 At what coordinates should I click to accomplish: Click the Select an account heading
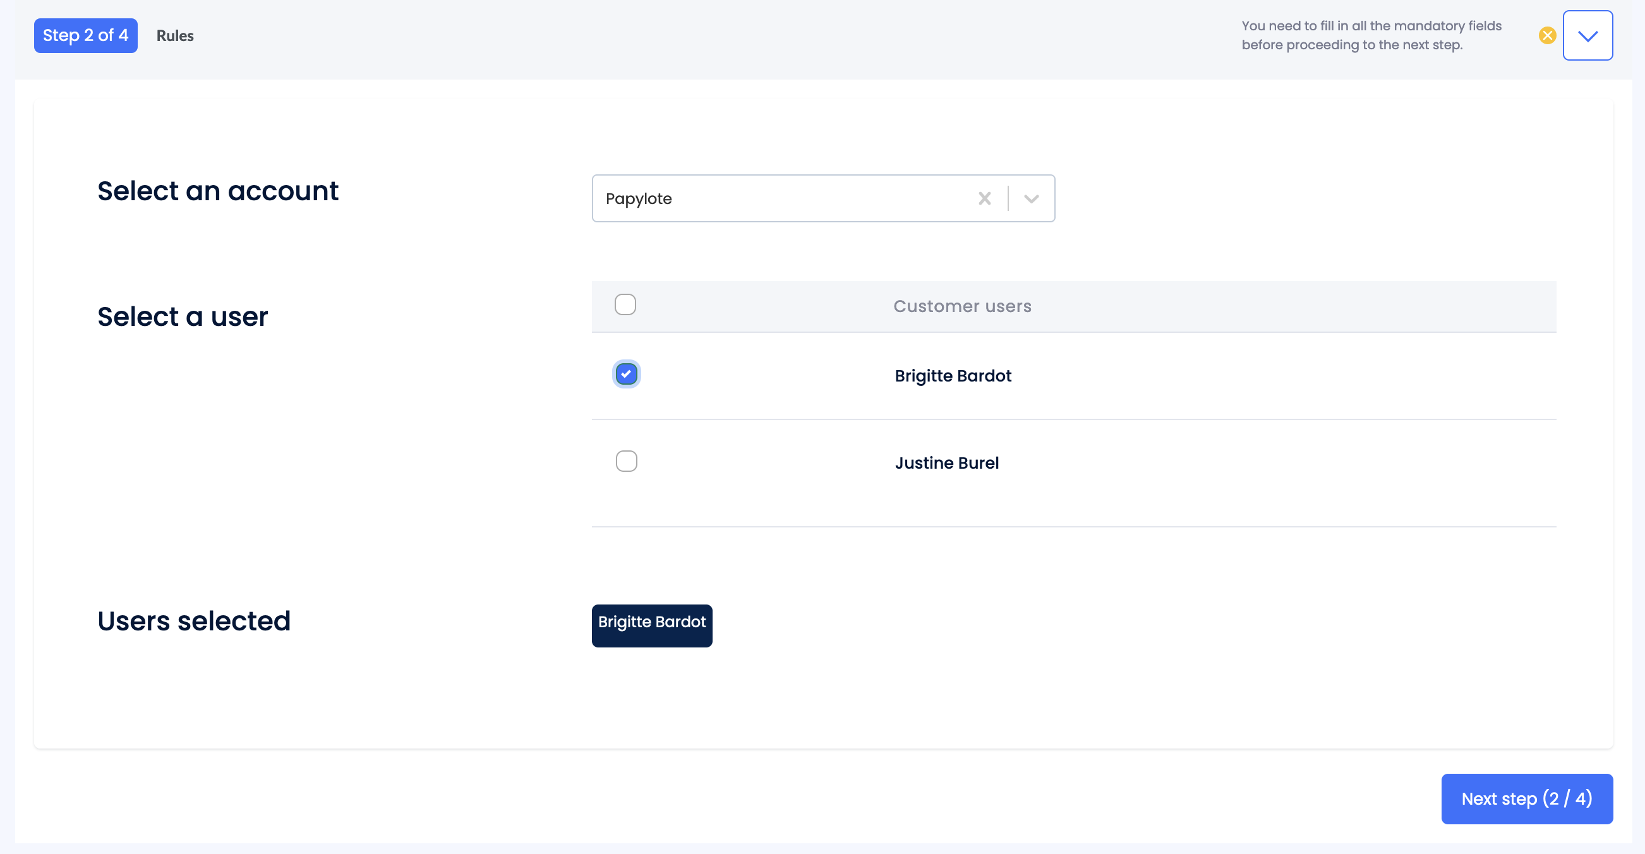point(218,191)
